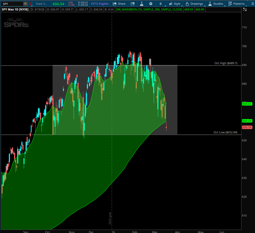
Task: Click the SPY symbol input field
Action: [12, 4]
